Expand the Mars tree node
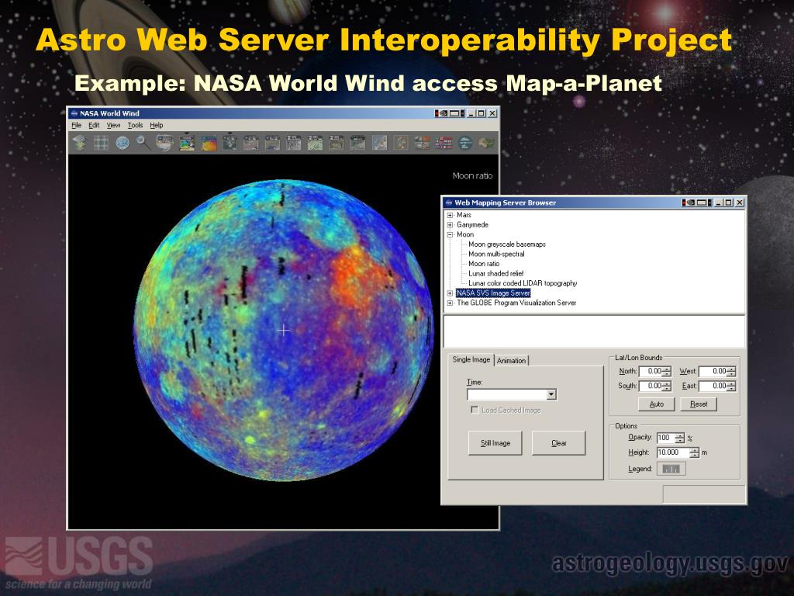Viewport: 794px width, 596px height. 450,215
